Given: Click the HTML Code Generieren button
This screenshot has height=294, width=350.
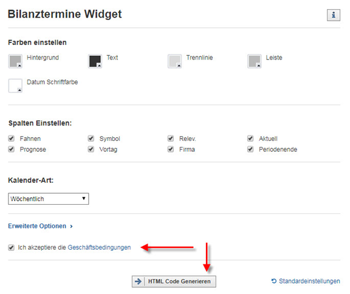Looking at the screenshot, I should pyautogui.click(x=174, y=281).
